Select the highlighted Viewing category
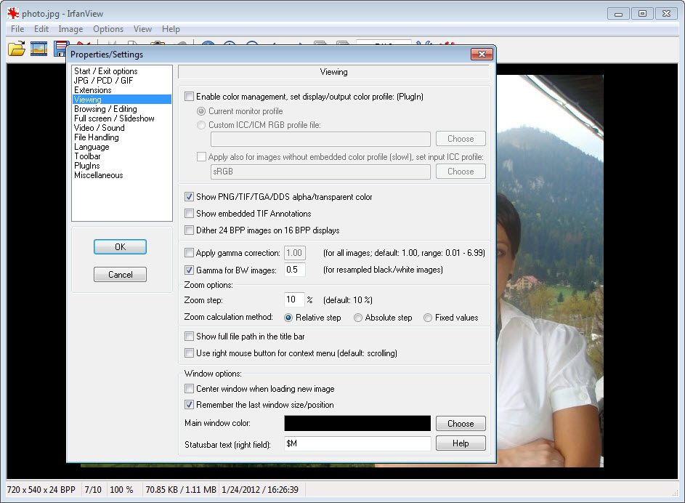 point(122,100)
